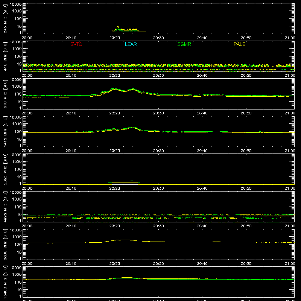Select the 245 MHz [SFU] axis label
Image resolution: width=301 pixels, height=301 pixels.
tap(5, 18)
